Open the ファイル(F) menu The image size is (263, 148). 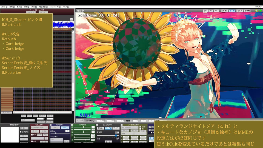point(4,7)
